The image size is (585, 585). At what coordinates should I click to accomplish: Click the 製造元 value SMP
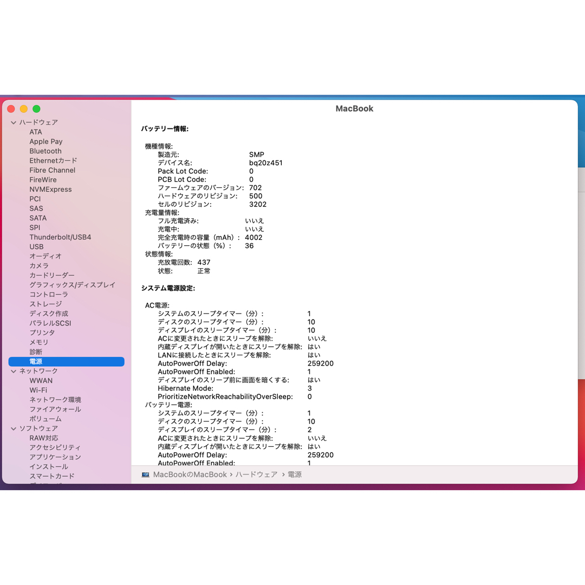(x=257, y=154)
